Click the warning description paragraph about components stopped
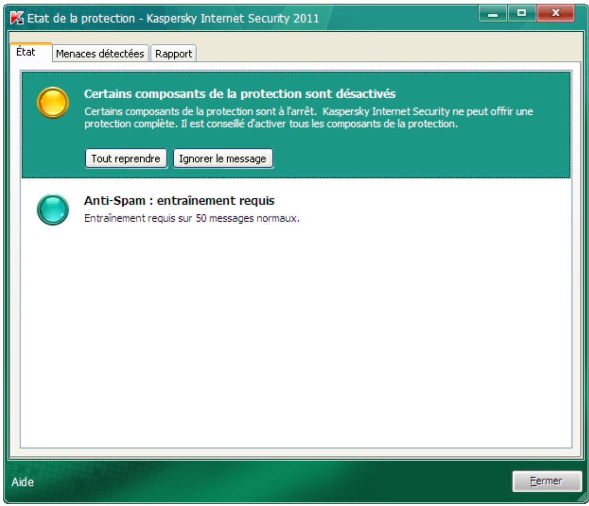Viewport: 589px width, 506px height. point(309,117)
